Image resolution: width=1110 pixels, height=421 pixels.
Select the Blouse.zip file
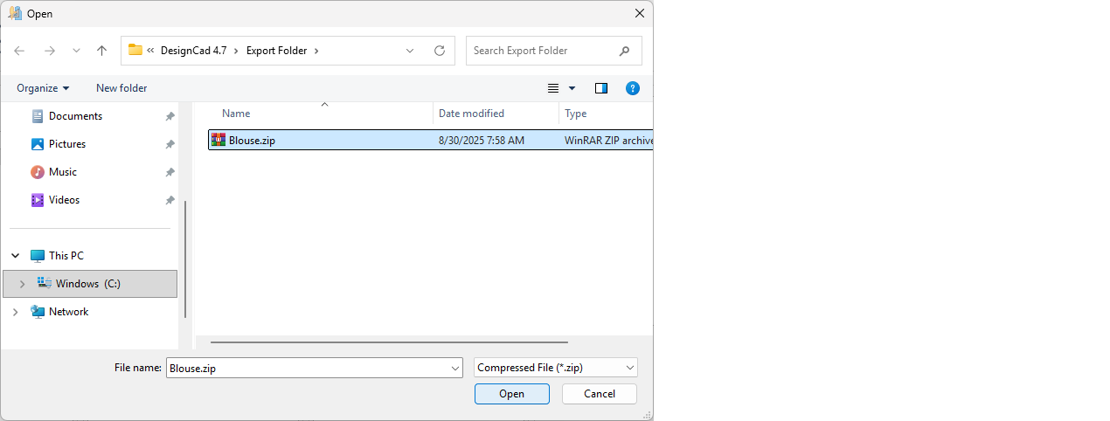252,140
